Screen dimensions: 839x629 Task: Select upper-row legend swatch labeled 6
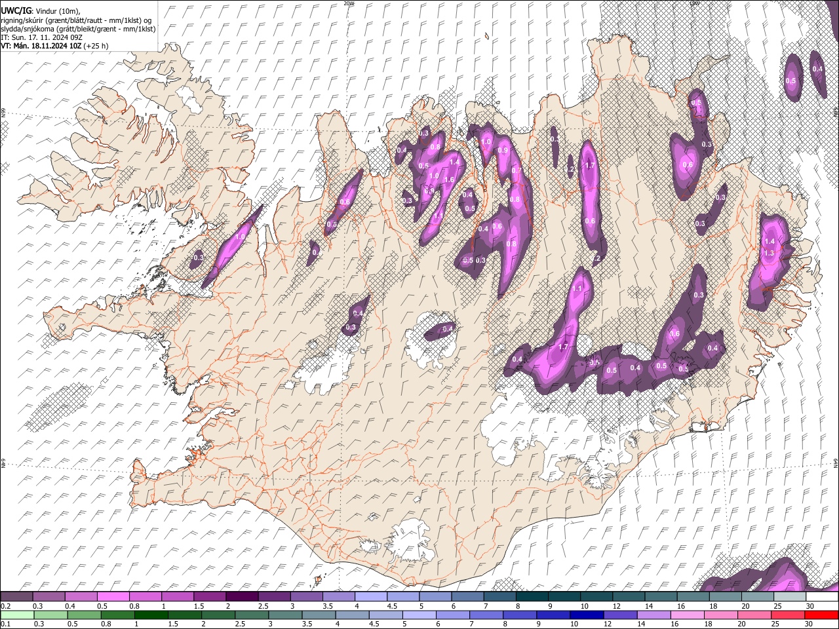click(x=467, y=596)
